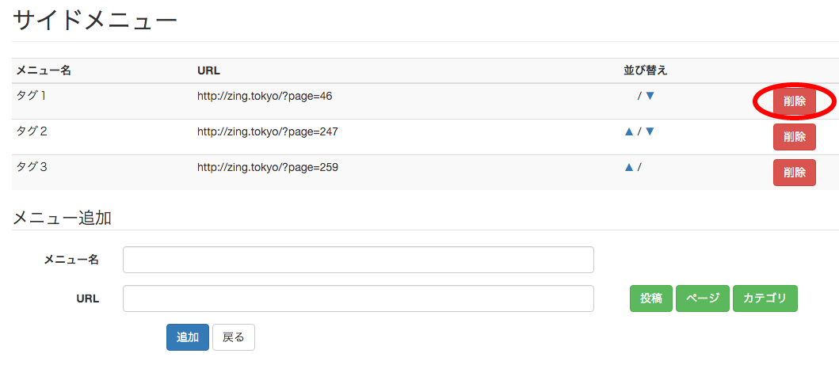Click the 戻る button
839x365 pixels.
[233, 337]
